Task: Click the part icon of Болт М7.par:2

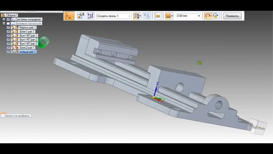Action: tap(17, 39)
